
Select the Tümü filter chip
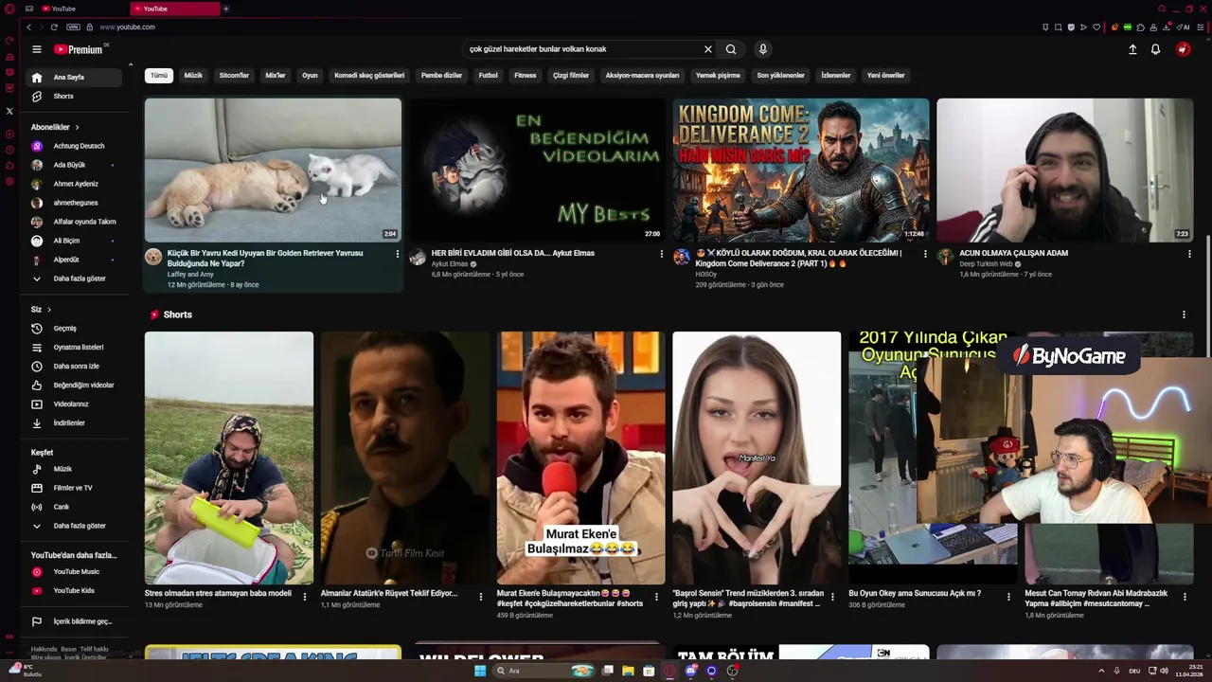click(159, 75)
